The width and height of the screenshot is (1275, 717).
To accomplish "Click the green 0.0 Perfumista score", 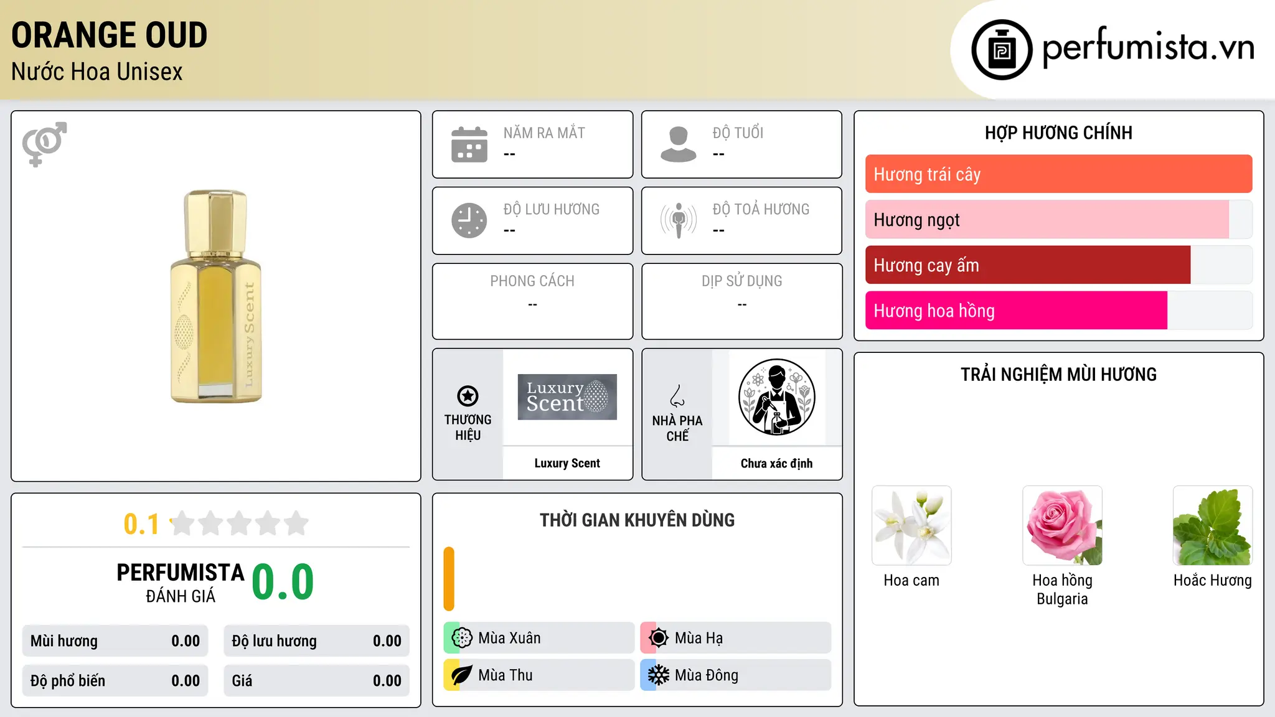I will tap(283, 583).
